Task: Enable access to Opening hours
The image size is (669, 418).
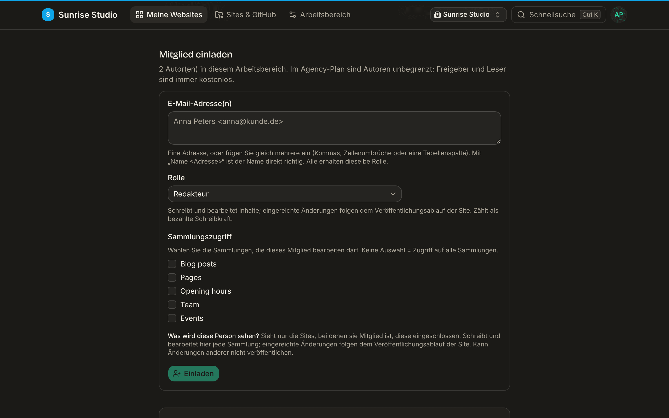Action: [x=172, y=291]
